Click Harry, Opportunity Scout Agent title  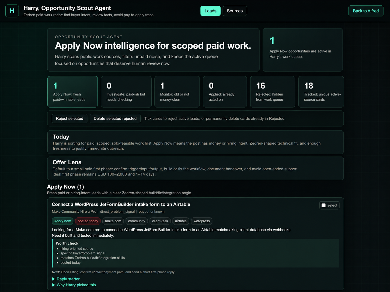click(x=67, y=8)
